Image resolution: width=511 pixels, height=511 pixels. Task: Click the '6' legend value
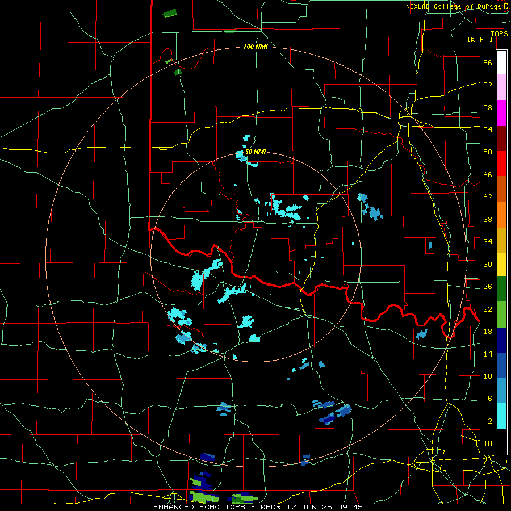point(489,398)
